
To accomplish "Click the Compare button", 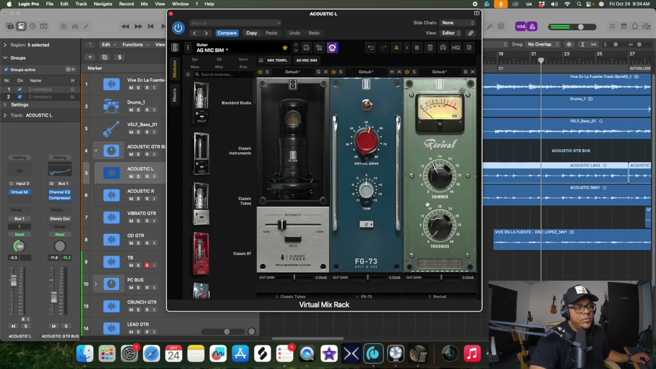I will [x=227, y=33].
